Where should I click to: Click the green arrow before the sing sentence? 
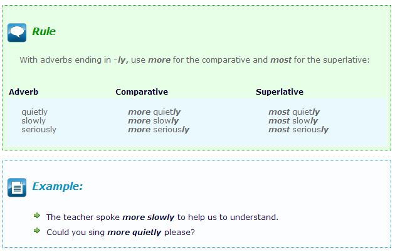pyautogui.click(x=38, y=231)
